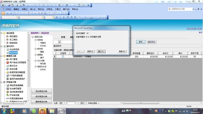Click 结束 button in Visual Basic dialog

pos(90,51)
